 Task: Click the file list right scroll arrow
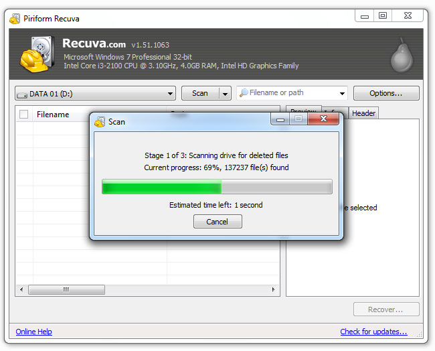click(274, 290)
